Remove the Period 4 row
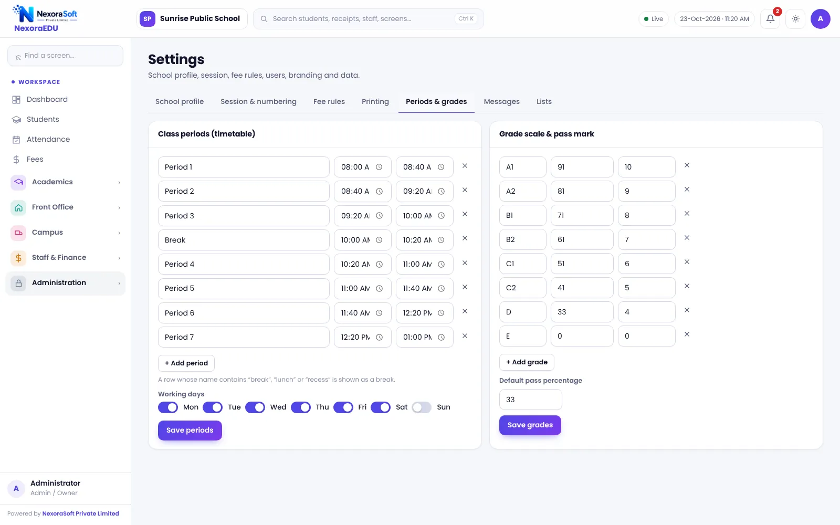 [465, 263]
